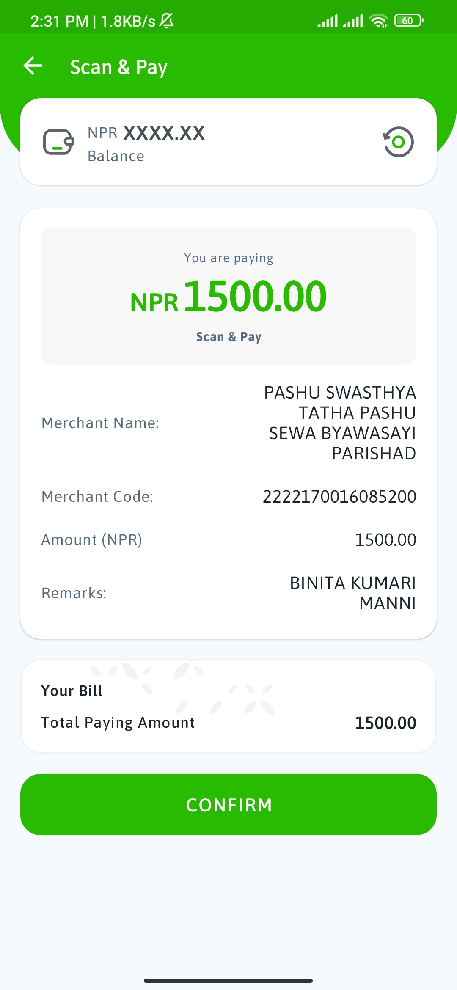This screenshot has width=457, height=990.
Task: Tap the Your Bill heading
Action: 72,691
